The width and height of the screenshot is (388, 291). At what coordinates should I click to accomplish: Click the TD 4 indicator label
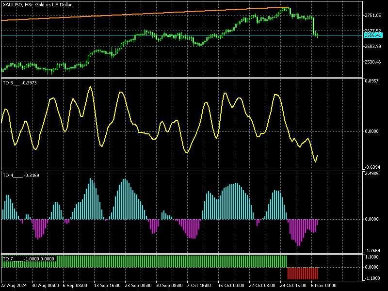(x=21, y=176)
